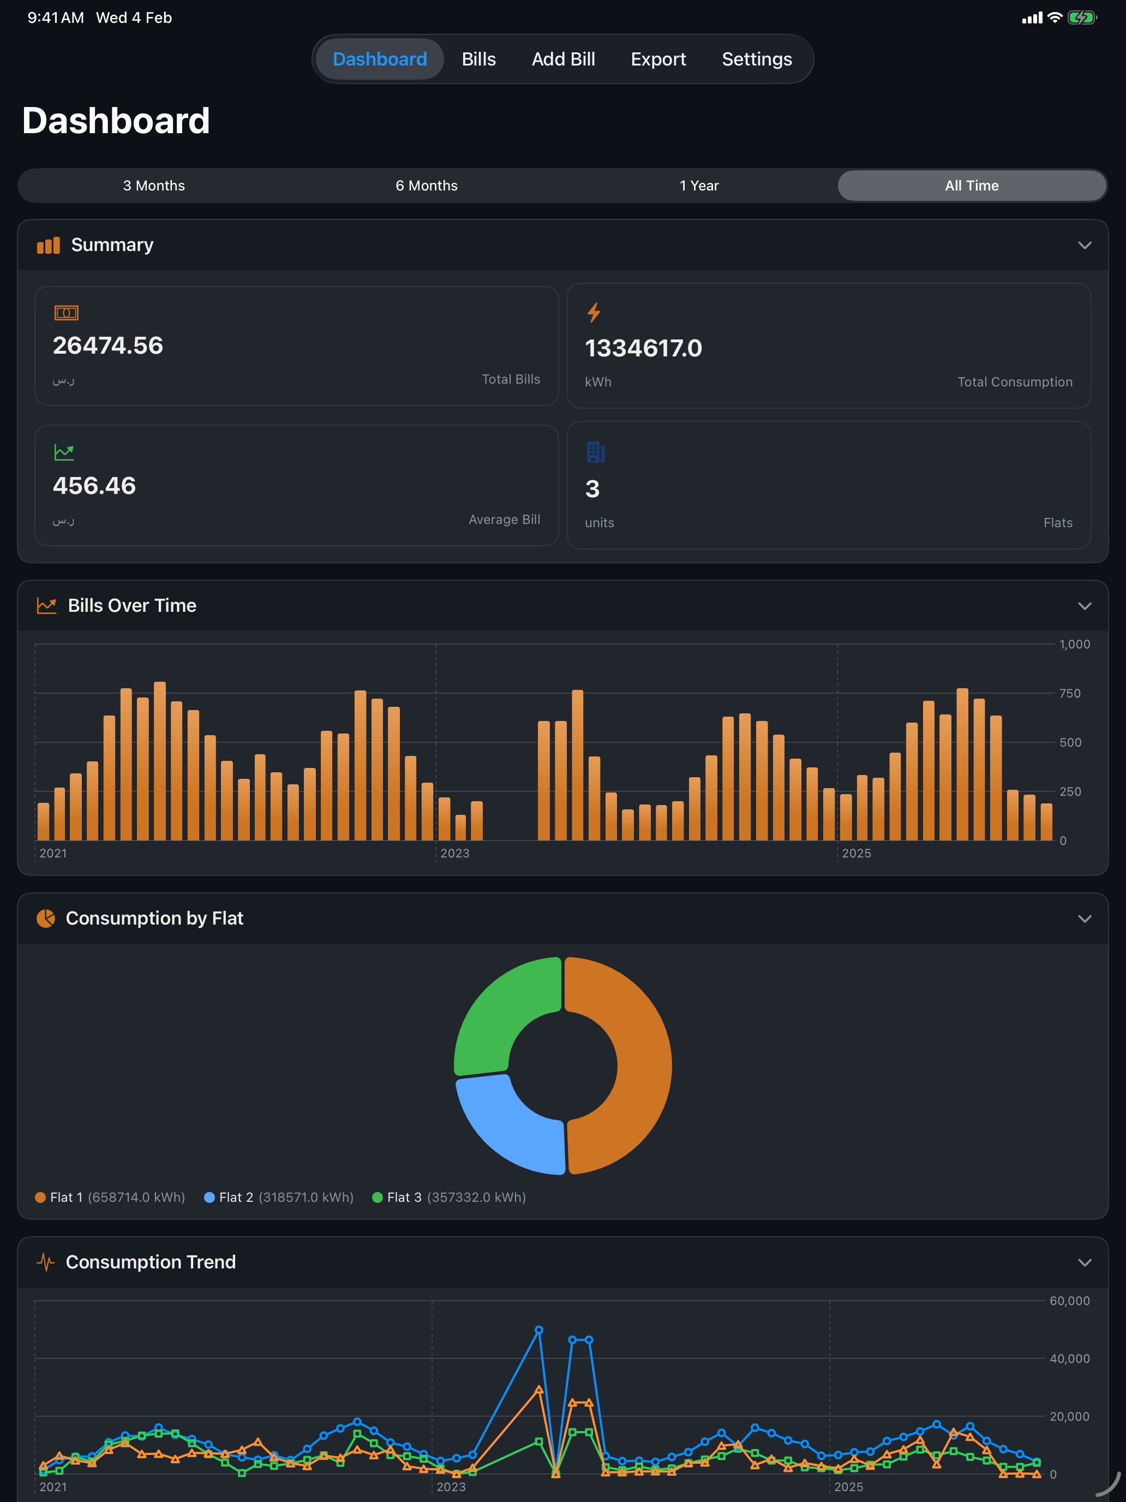Tap the Total Bills 26474.56 value
The height and width of the screenshot is (1502, 1126).
click(108, 345)
